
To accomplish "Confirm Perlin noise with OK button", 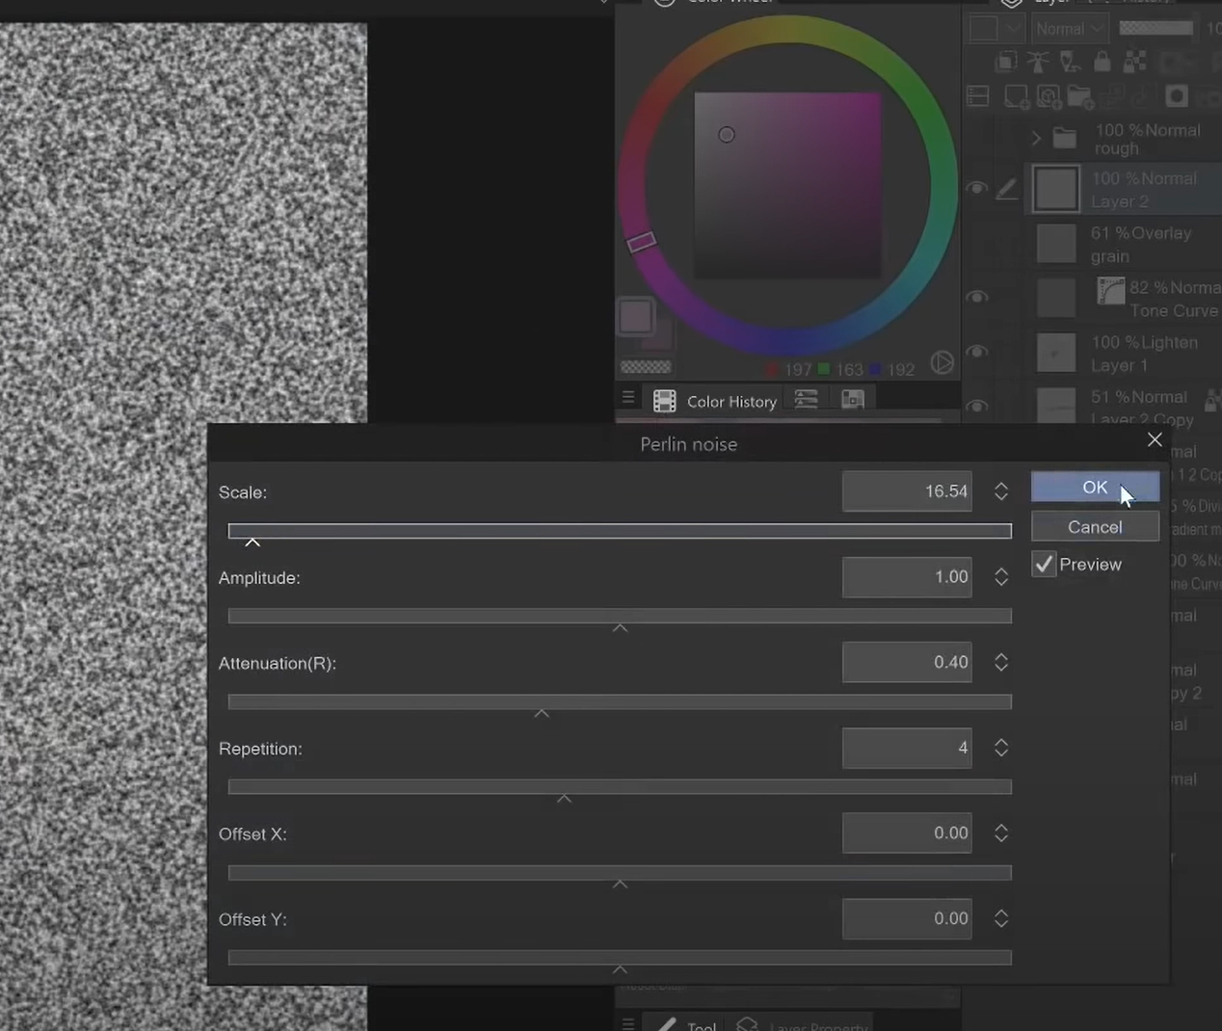I will click(x=1095, y=488).
